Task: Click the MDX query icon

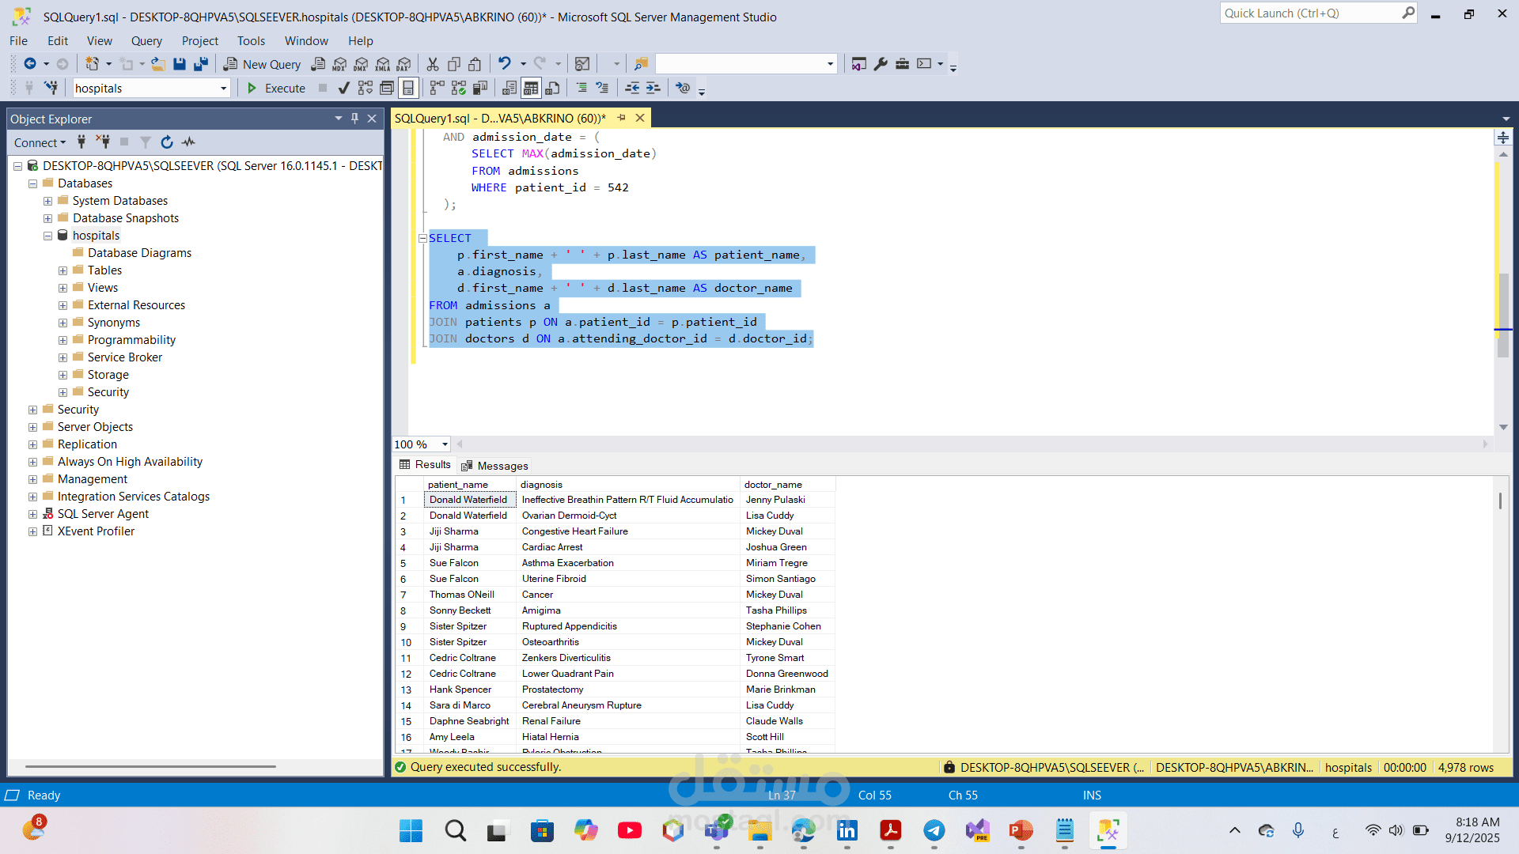Action: coord(339,64)
